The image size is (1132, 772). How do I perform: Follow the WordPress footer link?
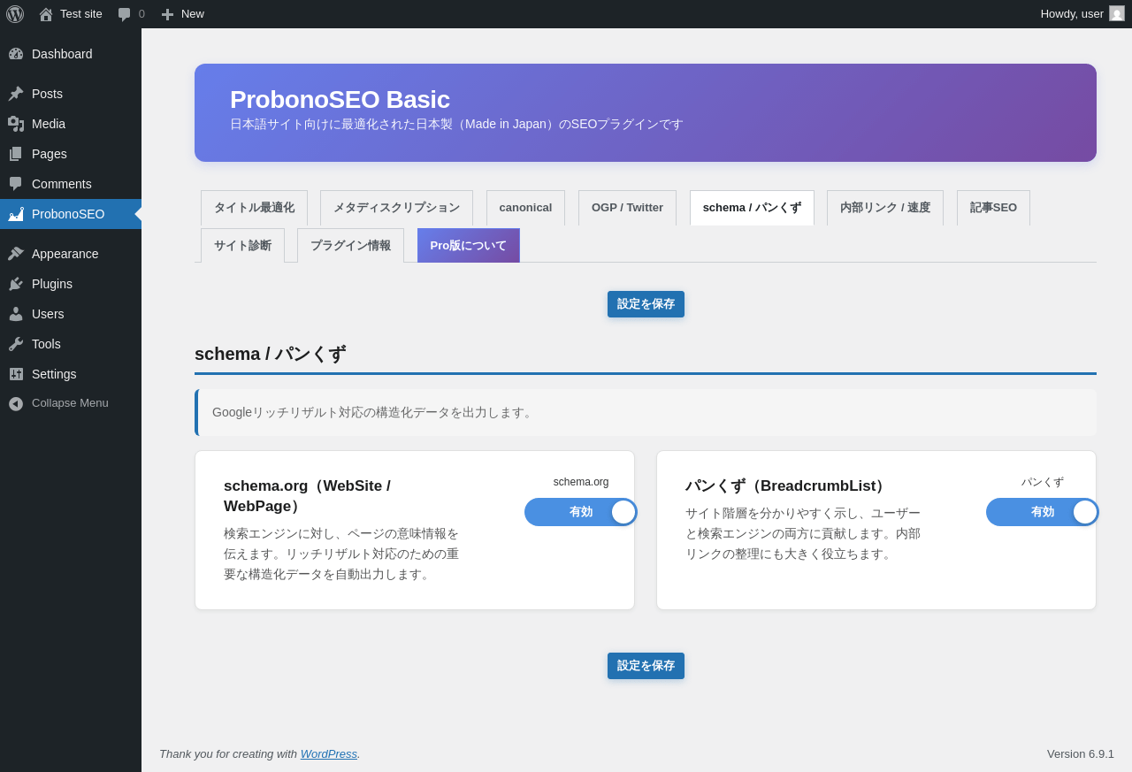pyautogui.click(x=329, y=754)
